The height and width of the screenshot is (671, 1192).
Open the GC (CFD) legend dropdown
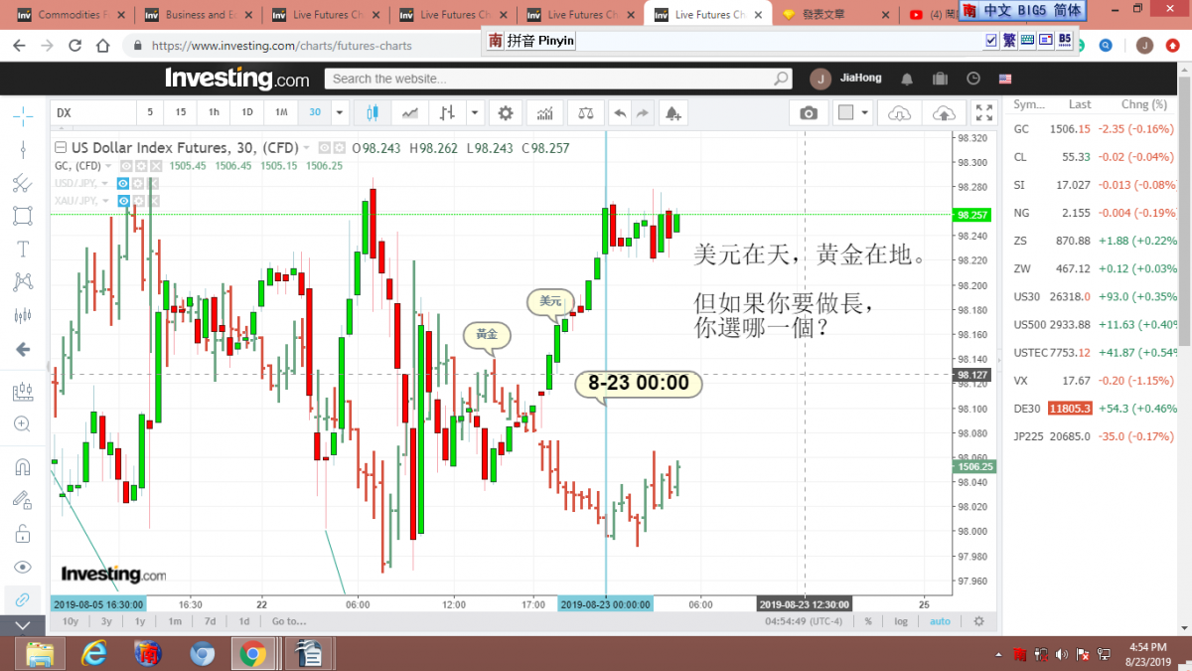[109, 166]
